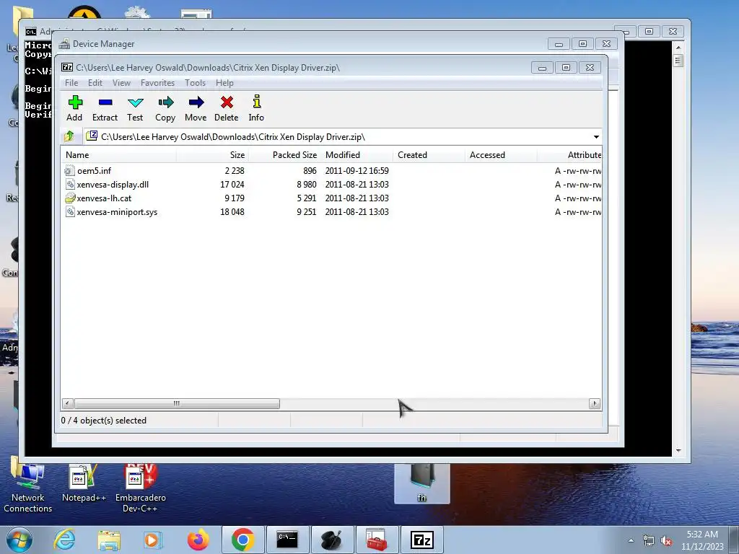Viewport: 739px width, 554px height.
Task: Open the Favorites menu
Action: click(157, 83)
